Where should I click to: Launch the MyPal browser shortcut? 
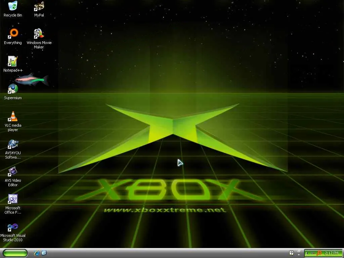(39, 9)
